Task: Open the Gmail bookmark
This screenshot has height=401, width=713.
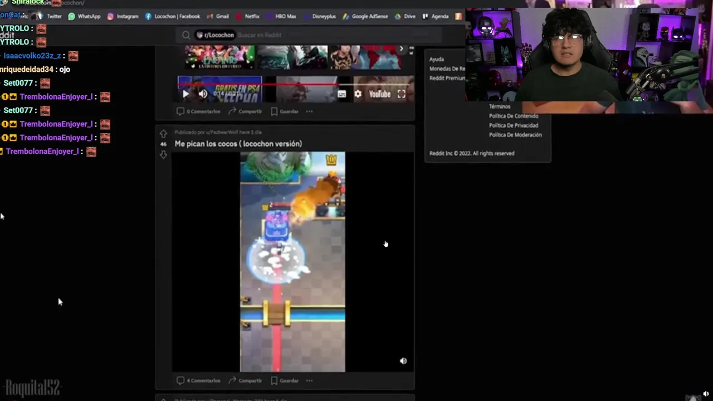Action: click(217, 16)
